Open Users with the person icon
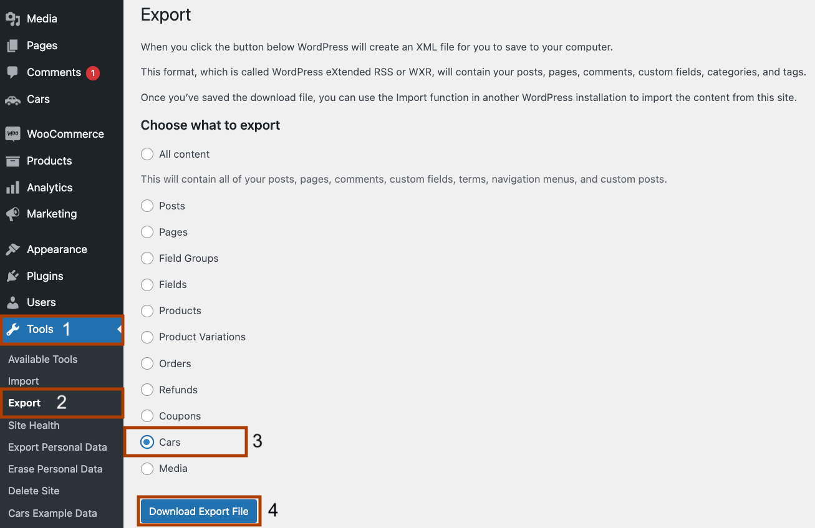 (13, 302)
